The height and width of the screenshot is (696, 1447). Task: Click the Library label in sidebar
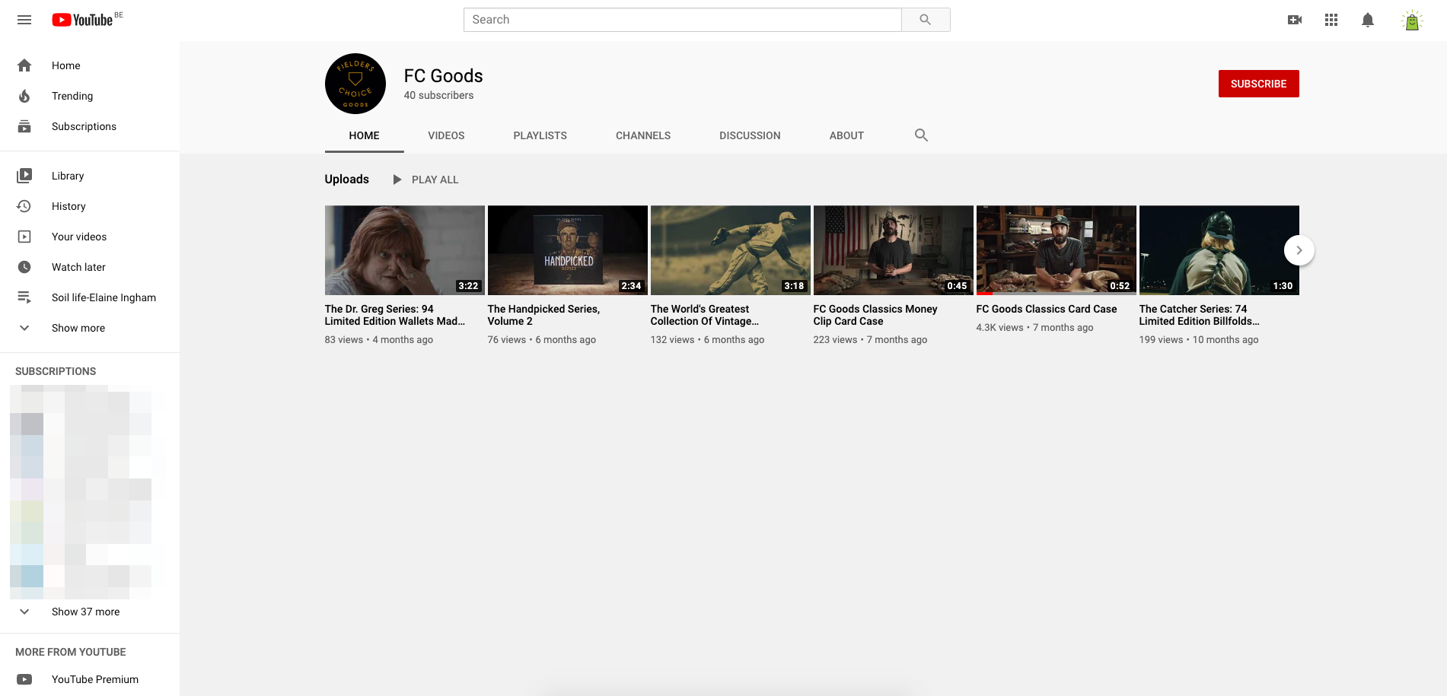(68, 176)
